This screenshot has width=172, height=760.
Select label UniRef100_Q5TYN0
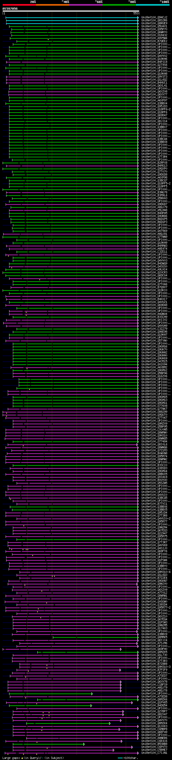(154, 341)
